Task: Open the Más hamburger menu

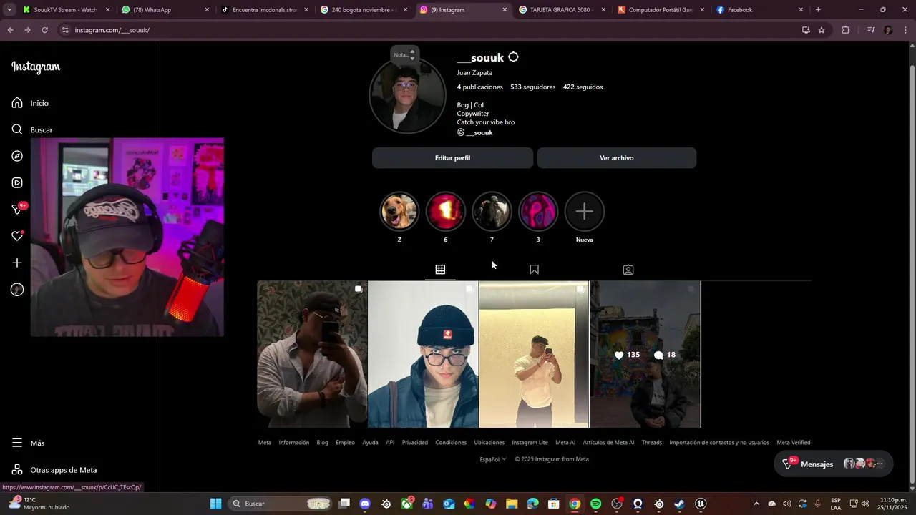Action: pos(29,443)
